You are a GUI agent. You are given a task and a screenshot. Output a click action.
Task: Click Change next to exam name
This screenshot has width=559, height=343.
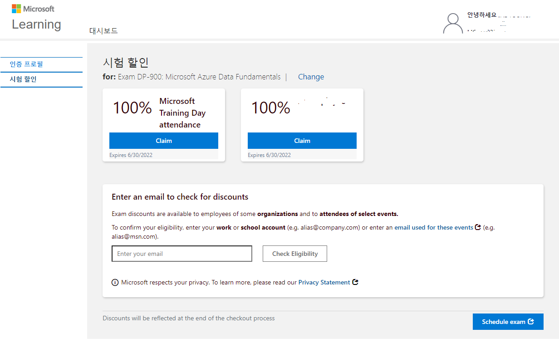[311, 77]
